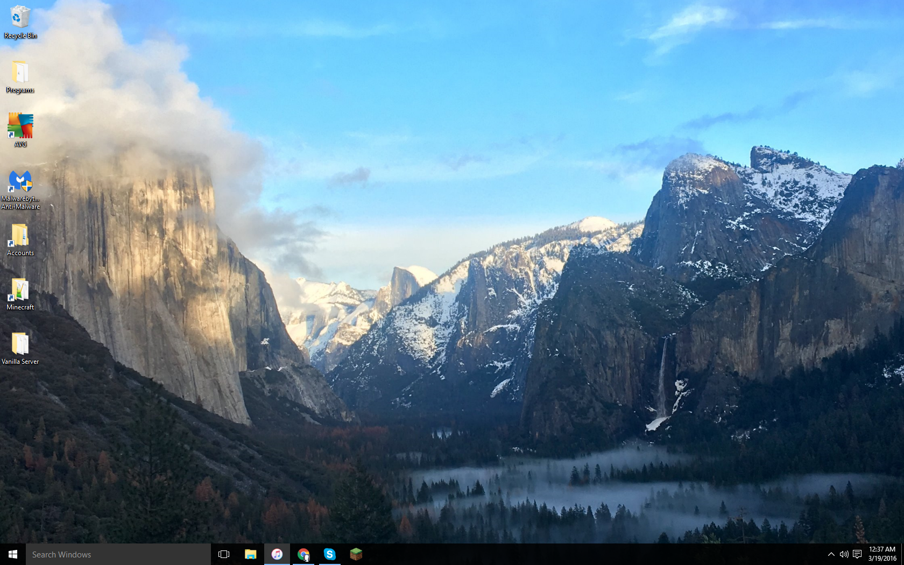Click the Show Desktop strip at taskbar end
The height and width of the screenshot is (565, 904).
[x=902, y=554]
